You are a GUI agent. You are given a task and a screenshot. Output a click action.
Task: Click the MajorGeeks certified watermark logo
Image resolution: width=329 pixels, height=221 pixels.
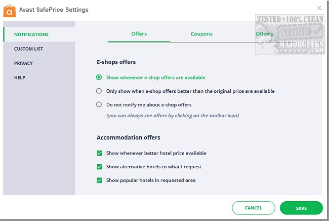pyautogui.click(x=290, y=30)
